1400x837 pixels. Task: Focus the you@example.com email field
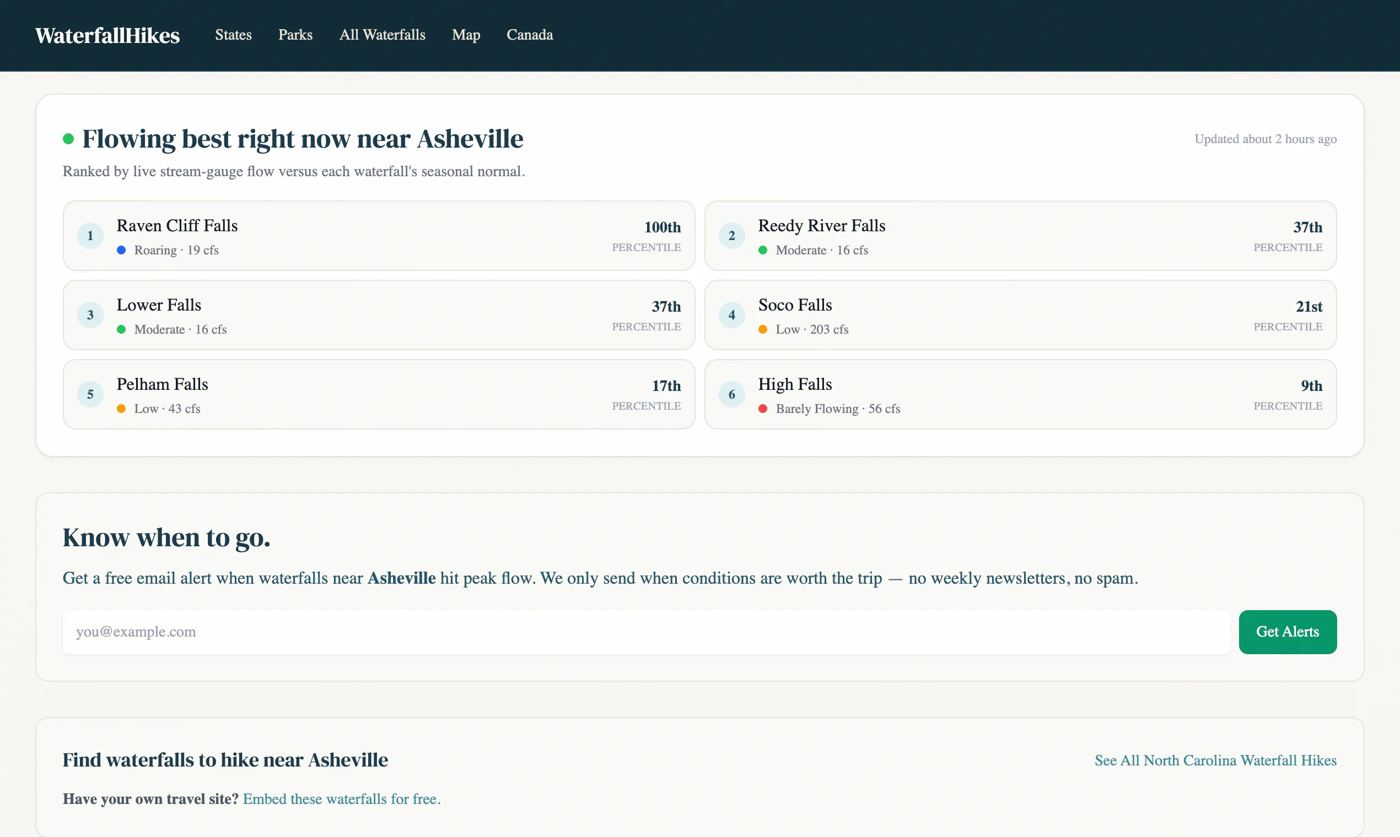[x=646, y=632]
